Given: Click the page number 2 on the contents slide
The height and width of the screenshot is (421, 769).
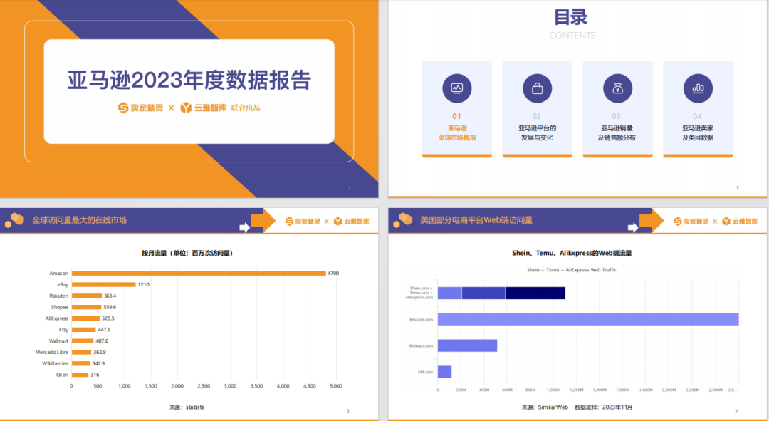Looking at the screenshot, I should click(736, 187).
